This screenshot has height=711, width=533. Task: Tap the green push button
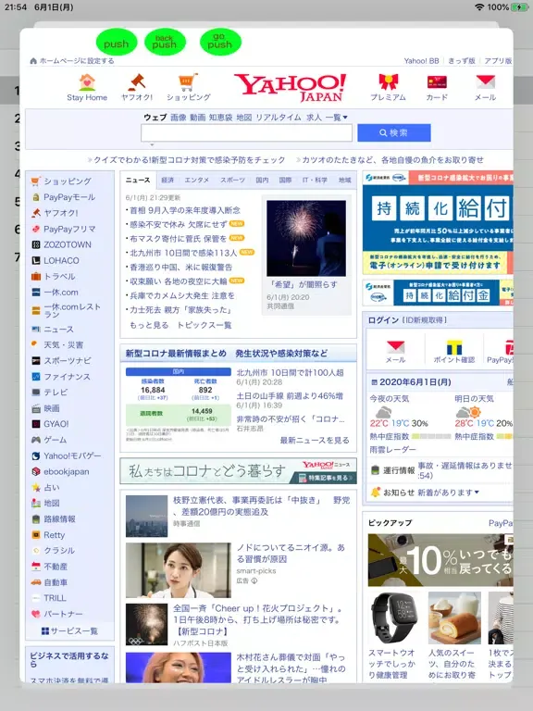tap(117, 43)
